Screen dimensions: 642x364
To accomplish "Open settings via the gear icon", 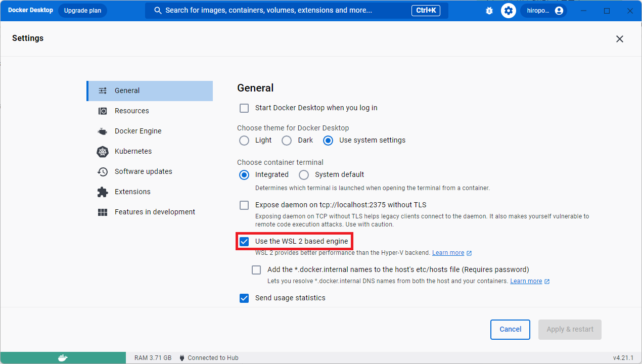I will [509, 11].
